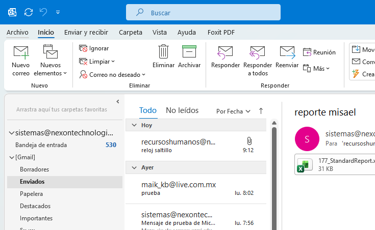Click the Buscar search box
375x230 pixels.
(203, 12)
